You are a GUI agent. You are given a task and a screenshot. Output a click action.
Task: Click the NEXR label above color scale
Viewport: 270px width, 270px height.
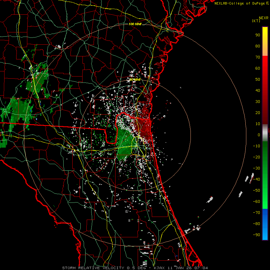[264, 18]
